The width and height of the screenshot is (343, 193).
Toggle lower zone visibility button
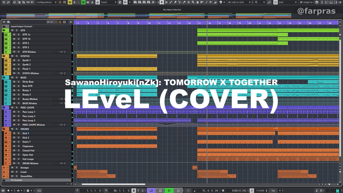(331, 2)
